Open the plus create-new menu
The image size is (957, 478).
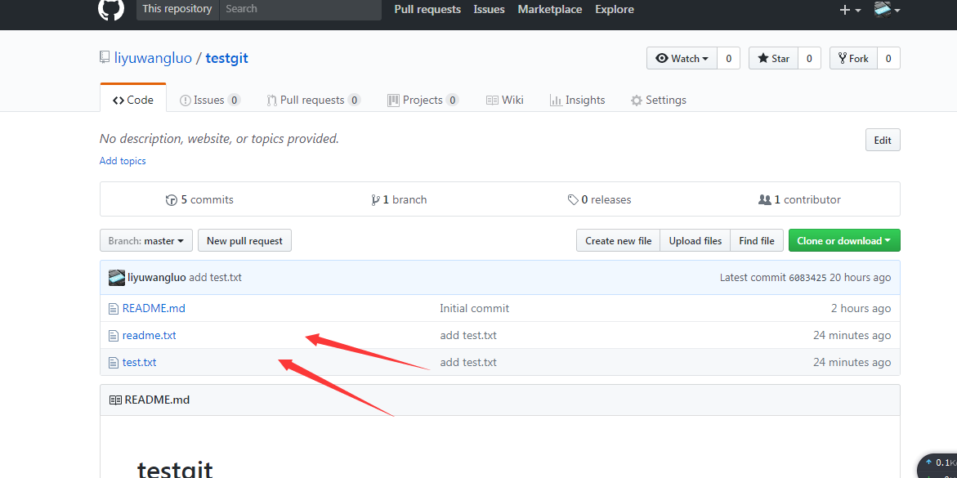click(x=850, y=10)
